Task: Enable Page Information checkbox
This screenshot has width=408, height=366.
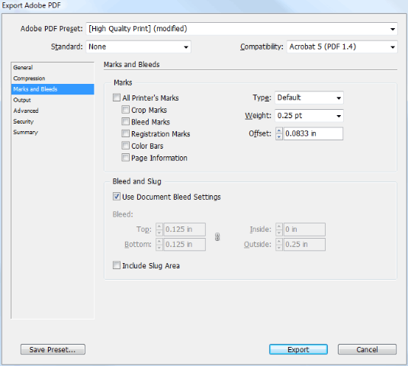Action: point(125,157)
